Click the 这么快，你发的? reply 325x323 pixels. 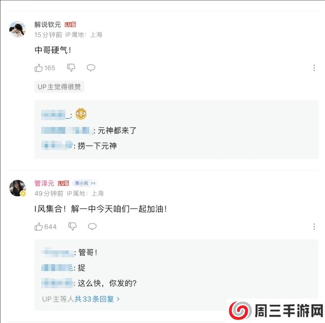tap(108, 283)
